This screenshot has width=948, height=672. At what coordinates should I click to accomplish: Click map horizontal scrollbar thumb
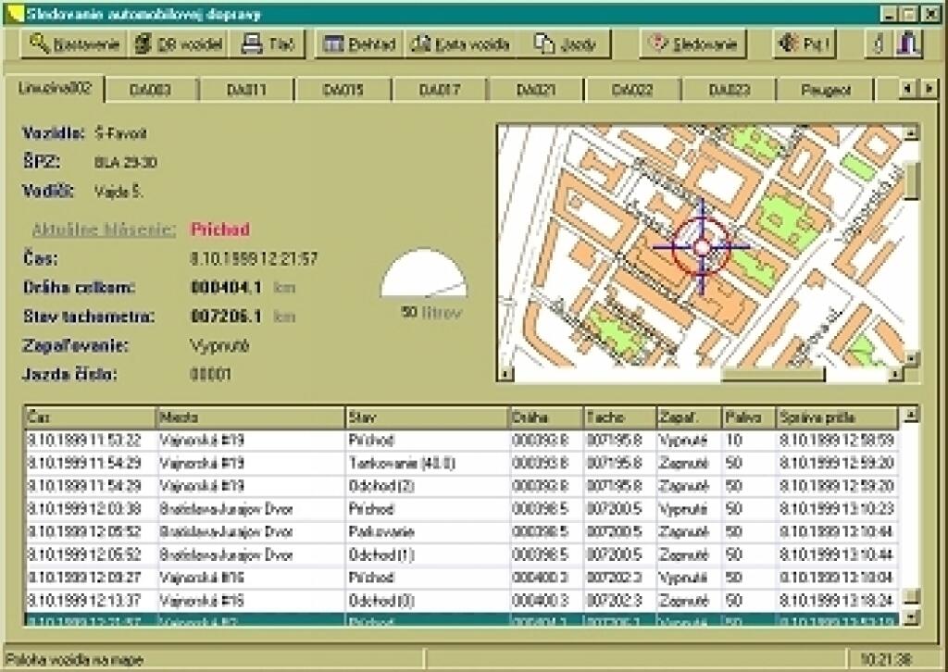click(773, 375)
